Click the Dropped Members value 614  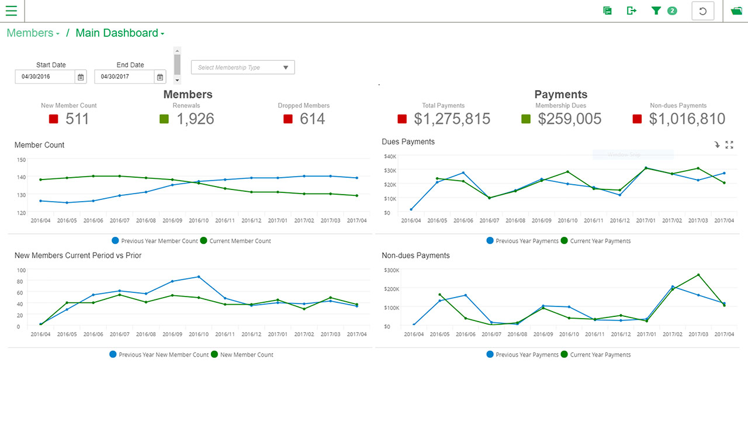coord(312,119)
